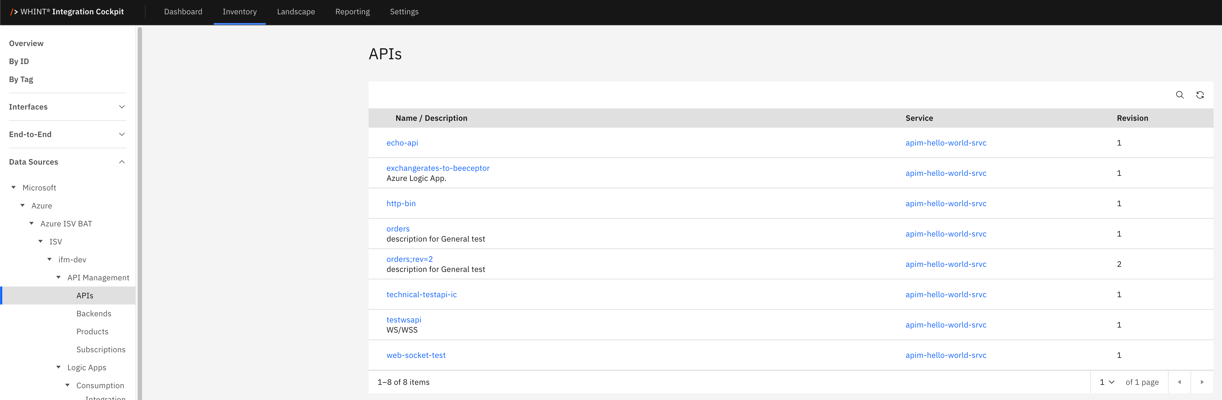The height and width of the screenshot is (400, 1222).
Task: Click the search magnifier icon in table toolbar
Action: (x=1179, y=95)
